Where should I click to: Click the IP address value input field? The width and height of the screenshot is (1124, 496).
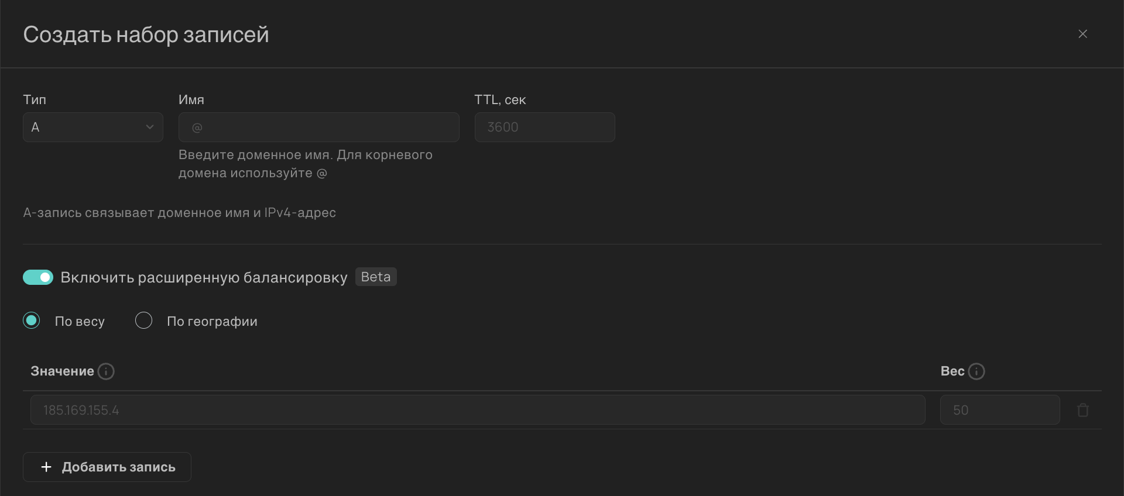pos(477,410)
